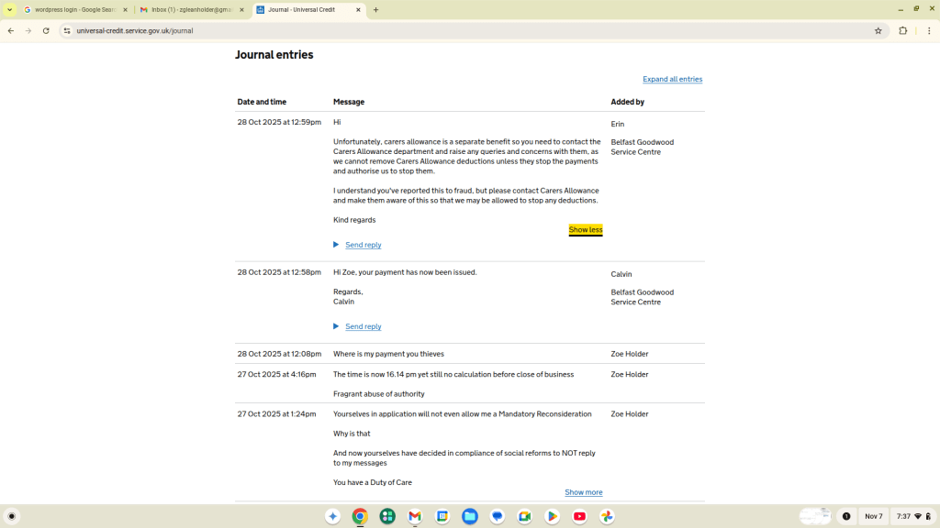Viewport: 940px width, 528px height.
Task: Send reply to Erin's carers allowance message
Action: tap(363, 245)
